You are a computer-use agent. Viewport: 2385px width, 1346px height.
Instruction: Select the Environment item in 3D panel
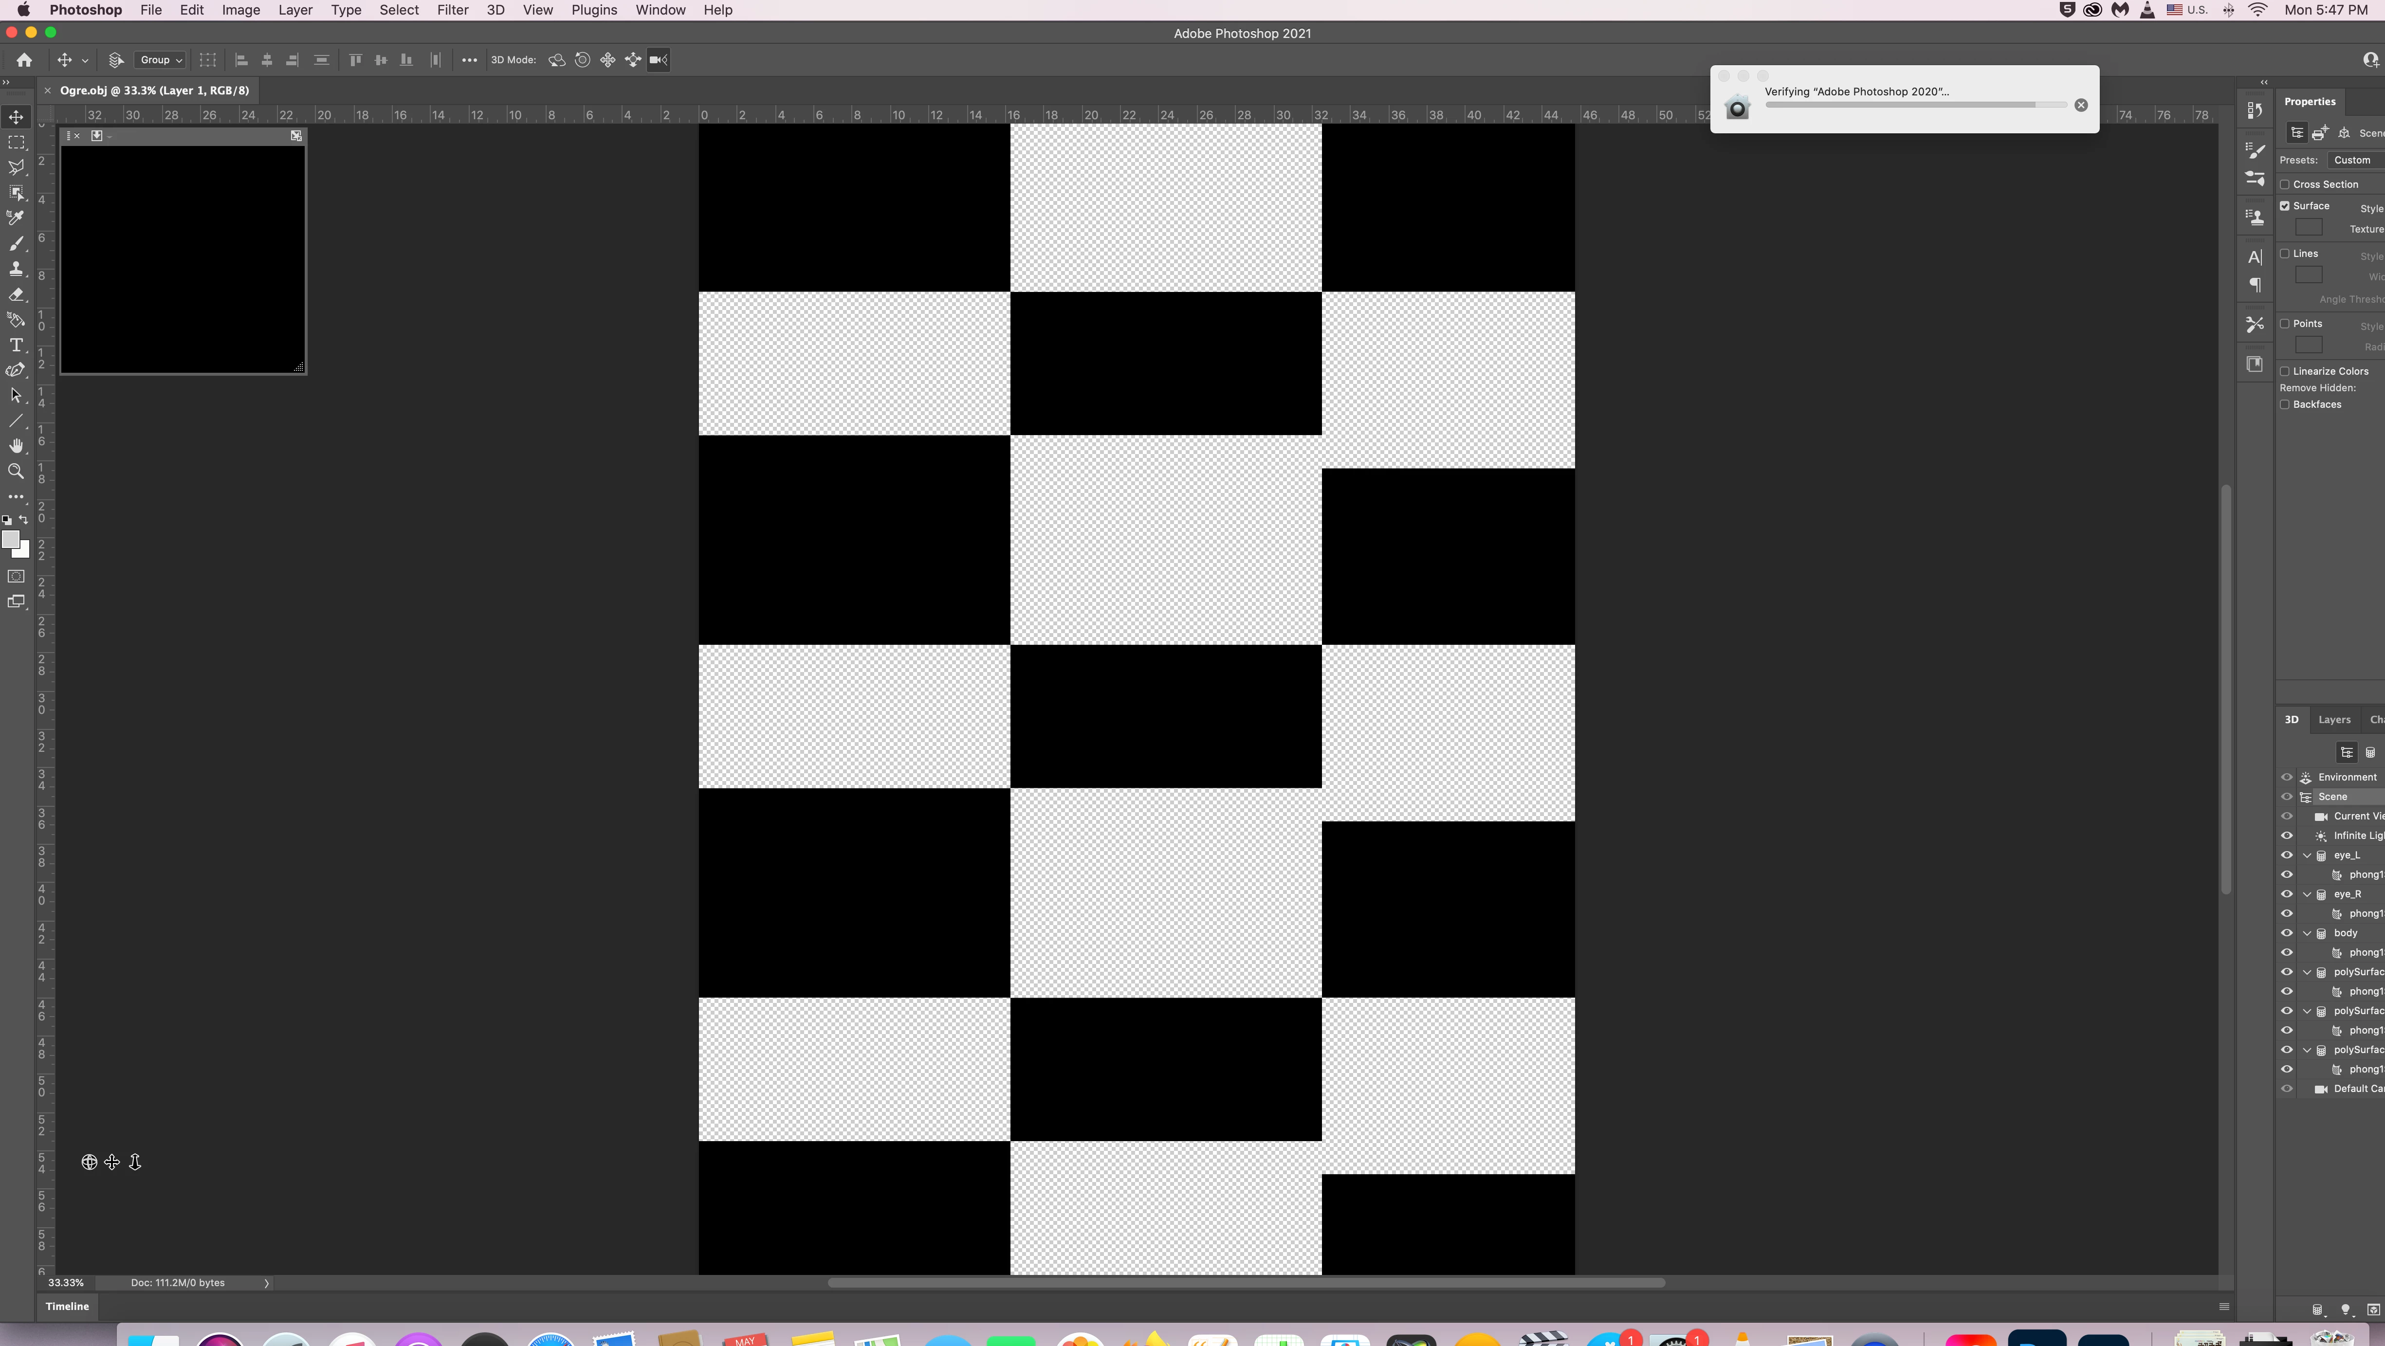point(2347,778)
